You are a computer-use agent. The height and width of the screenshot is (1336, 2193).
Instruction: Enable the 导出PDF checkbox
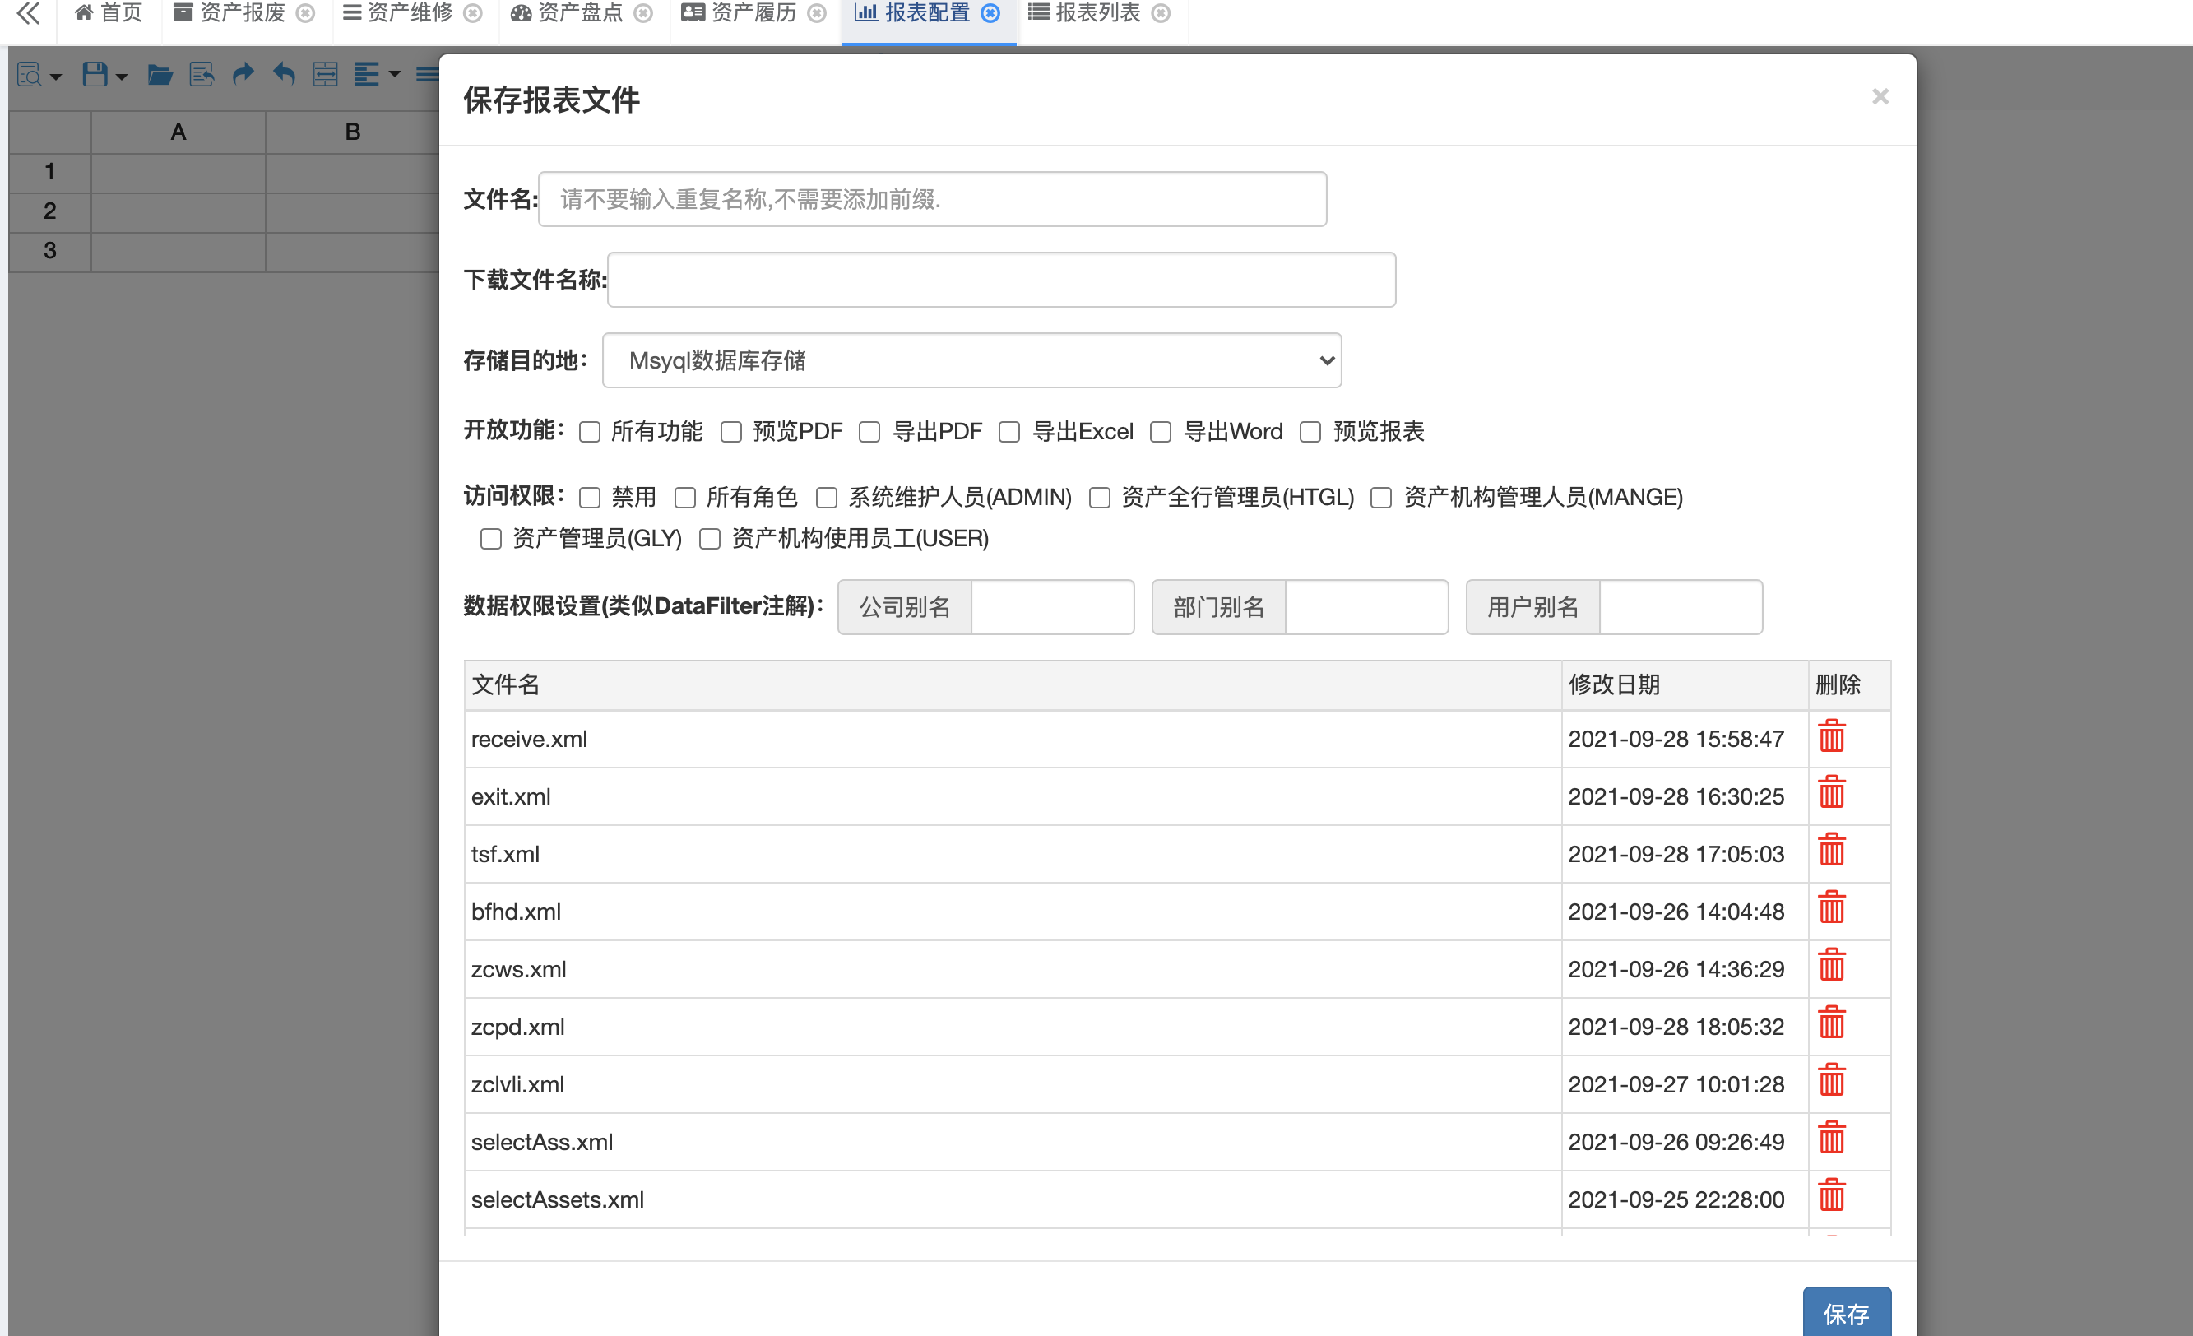pyautogui.click(x=869, y=432)
